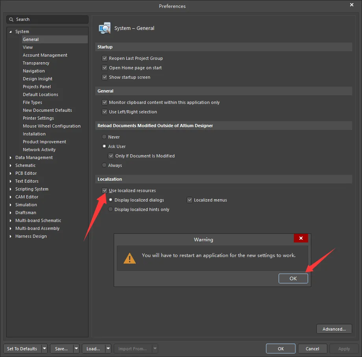This screenshot has width=362, height=357.
Task: Select Display localized dialogs option
Action: click(111, 200)
